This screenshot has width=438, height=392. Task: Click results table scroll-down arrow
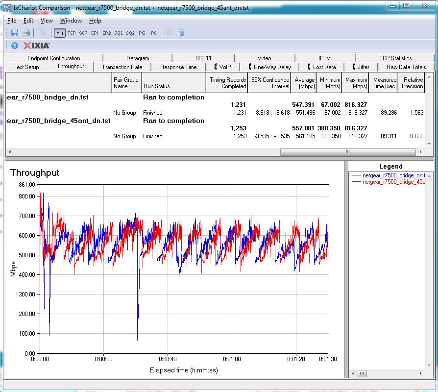tap(429, 144)
